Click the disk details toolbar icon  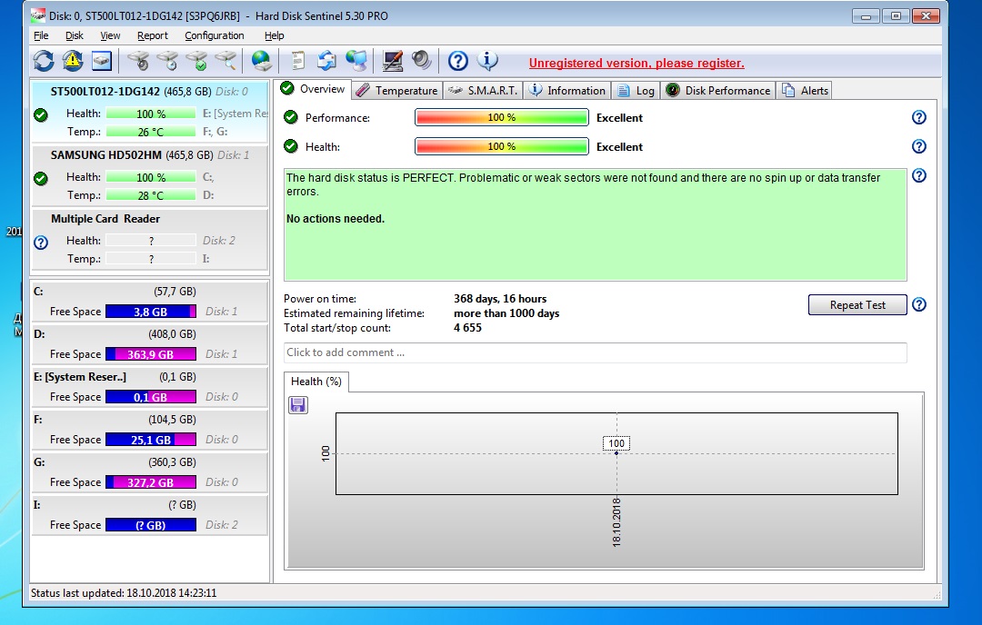tap(101, 60)
